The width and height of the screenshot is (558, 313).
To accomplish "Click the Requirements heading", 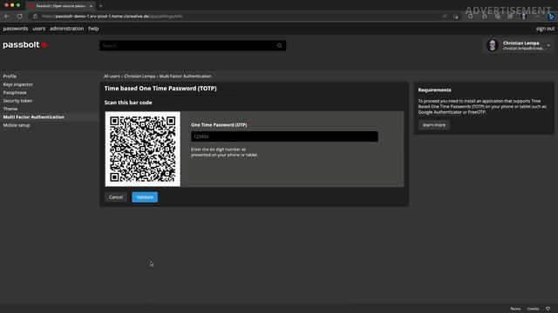I will coord(434,90).
